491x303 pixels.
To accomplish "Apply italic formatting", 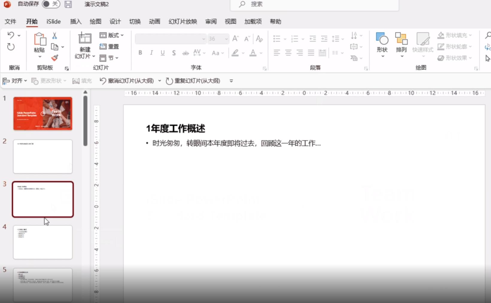I will coord(151,53).
